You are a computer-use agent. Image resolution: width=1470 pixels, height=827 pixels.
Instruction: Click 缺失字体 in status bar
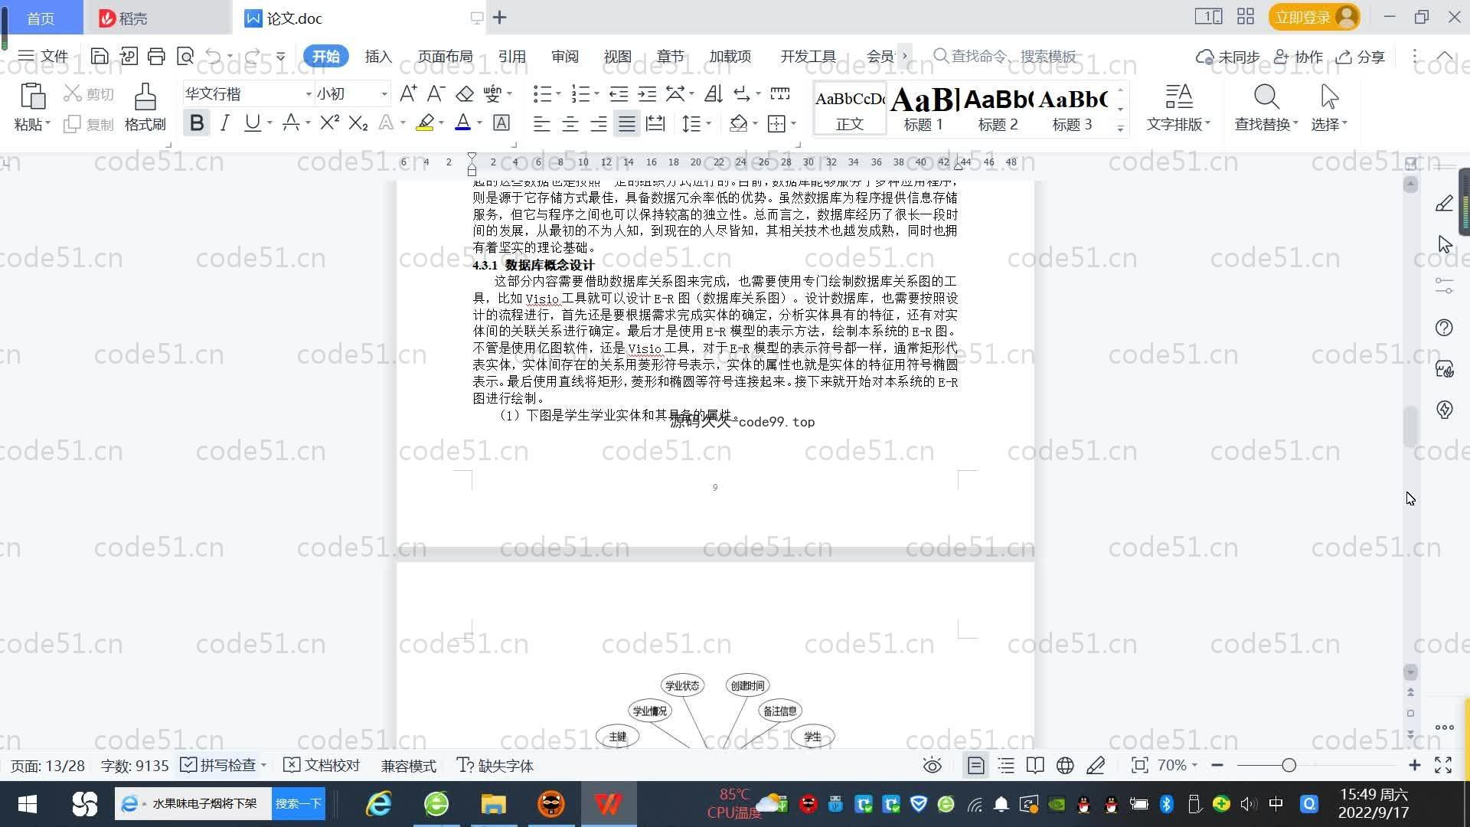[495, 765]
